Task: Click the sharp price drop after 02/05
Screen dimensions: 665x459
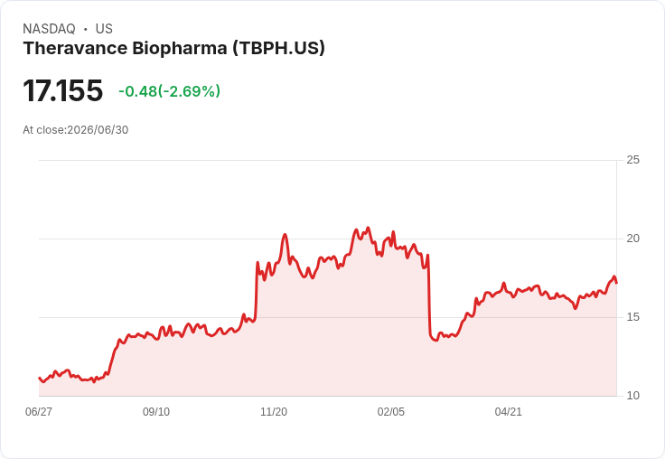Action: (x=429, y=297)
